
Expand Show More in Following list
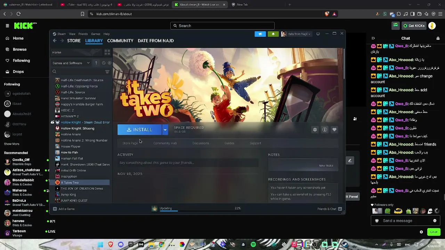pyautogui.click(x=11, y=144)
